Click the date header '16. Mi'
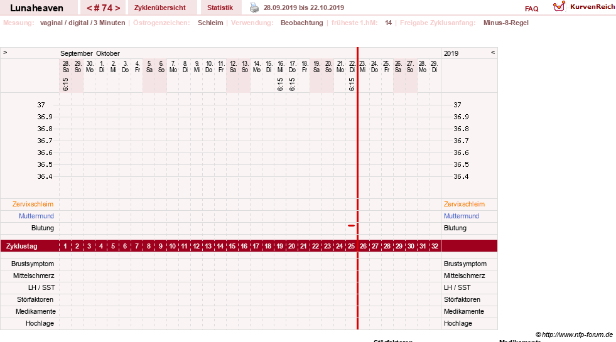This screenshot has width=616, height=342. [x=281, y=67]
